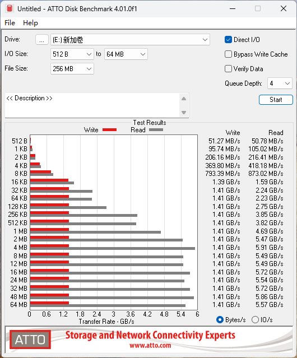Start the benchmark test
The image size is (297, 358).
(276, 100)
